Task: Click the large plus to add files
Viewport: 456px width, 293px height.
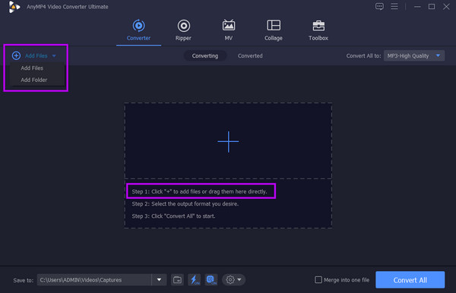Action: pos(228,141)
